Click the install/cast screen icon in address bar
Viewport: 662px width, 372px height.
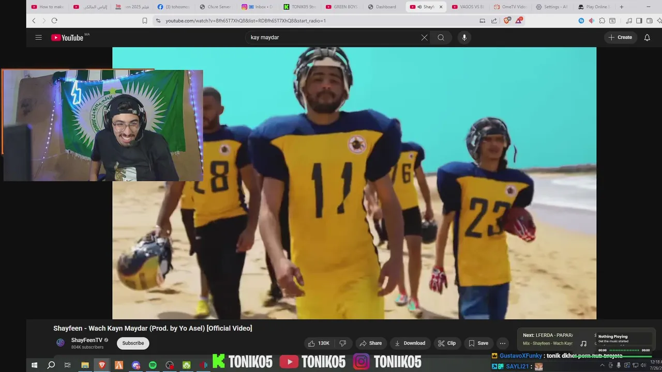pos(483,21)
